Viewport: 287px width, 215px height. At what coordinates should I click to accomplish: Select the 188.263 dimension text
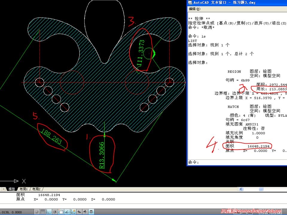click(x=51, y=136)
